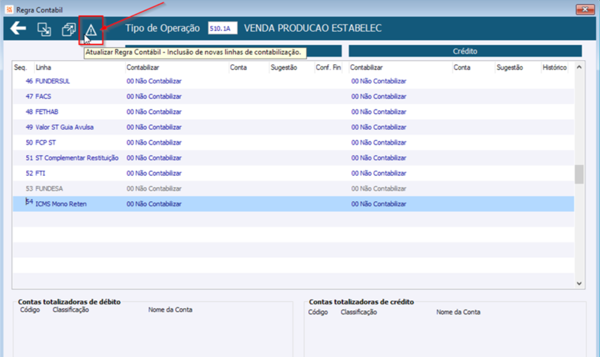Click the Atualizar Regra Contábil warning icon
Screen dimensions: 600x357
click(x=91, y=30)
